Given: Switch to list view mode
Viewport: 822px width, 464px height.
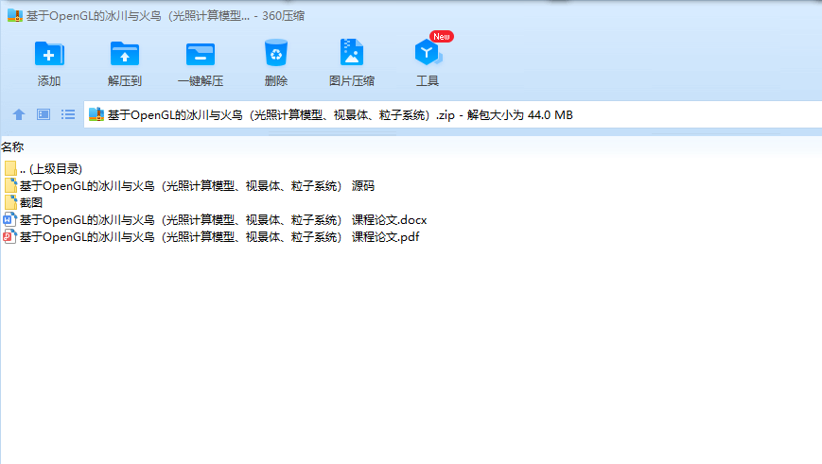Looking at the screenshot, I should coord(67,114).
